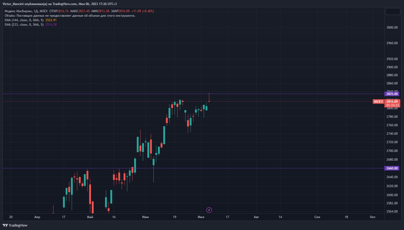The height and width of the screenshot is (230, 404).
Task: Click the TradingView logo icon
Action: (5, 225)
